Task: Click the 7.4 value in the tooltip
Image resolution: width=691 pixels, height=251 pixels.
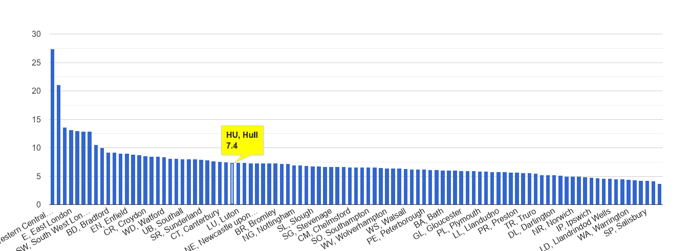Action: (232, 146)
